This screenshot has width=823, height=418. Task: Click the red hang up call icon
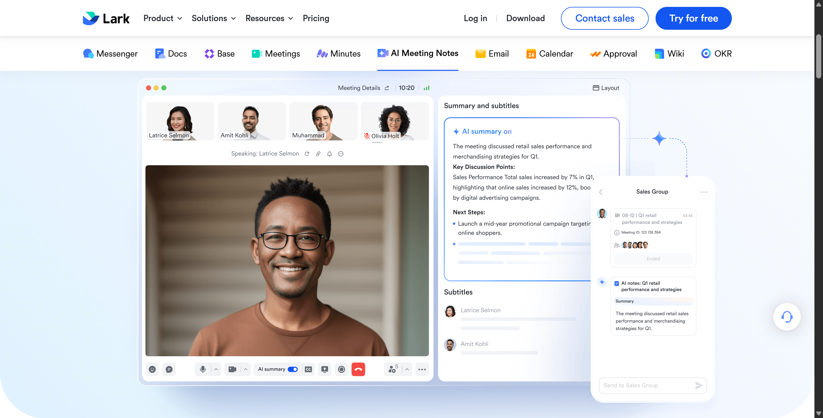[358, 369]
